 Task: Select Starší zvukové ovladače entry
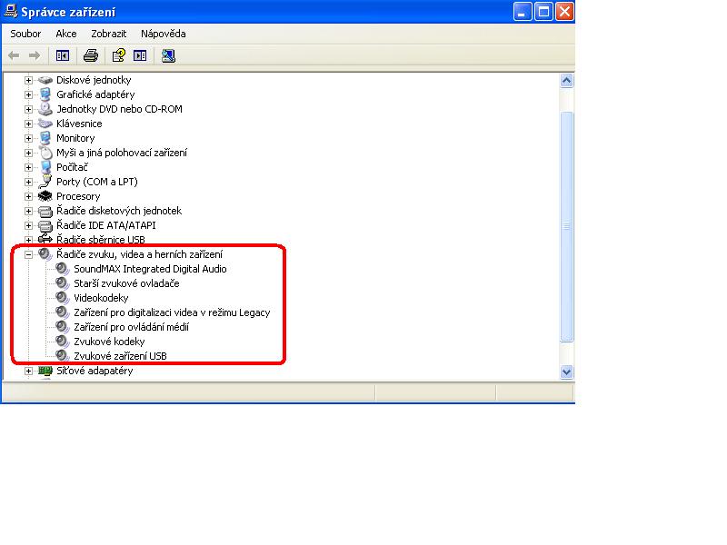pyautogui.click(x=126, y=283)
